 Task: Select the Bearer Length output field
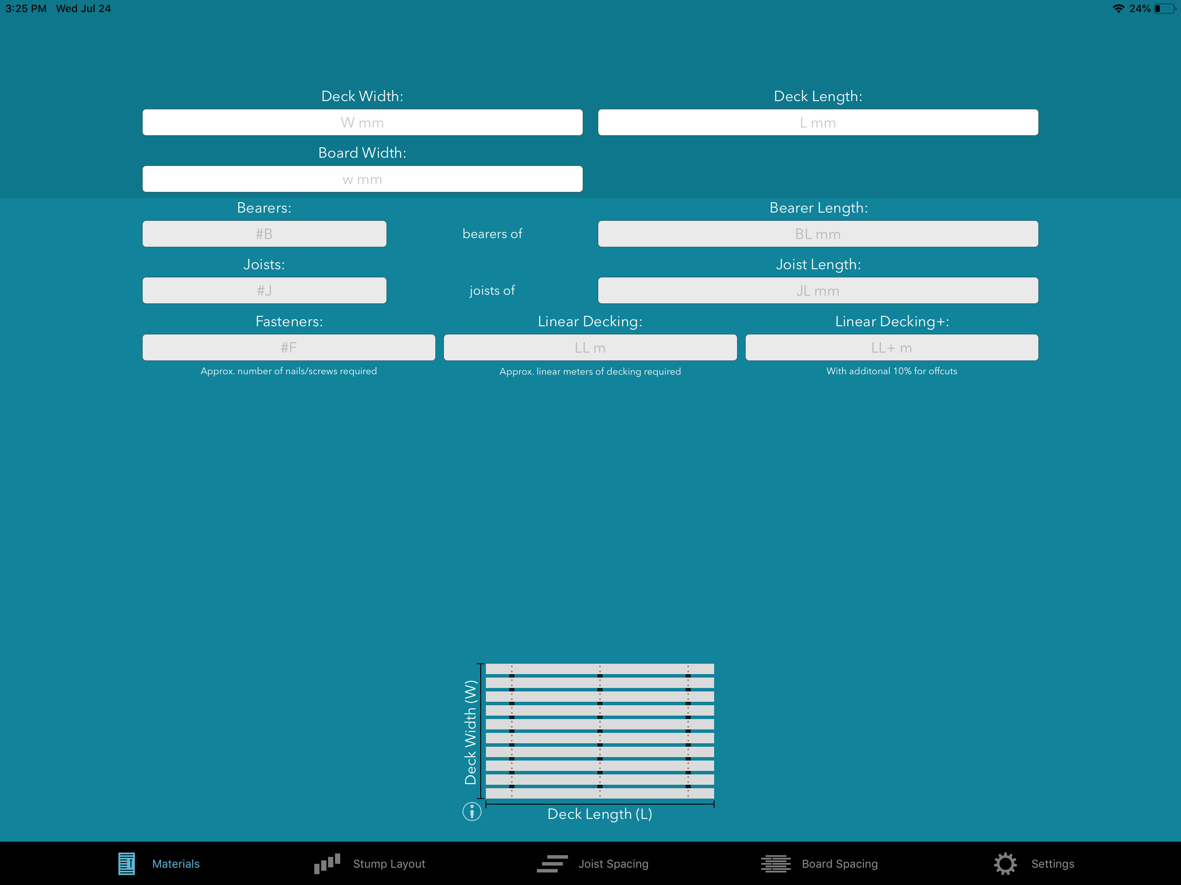coord(817,234)
